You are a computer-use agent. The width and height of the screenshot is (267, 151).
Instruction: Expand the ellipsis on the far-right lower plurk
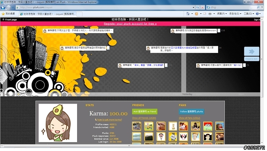244,65
